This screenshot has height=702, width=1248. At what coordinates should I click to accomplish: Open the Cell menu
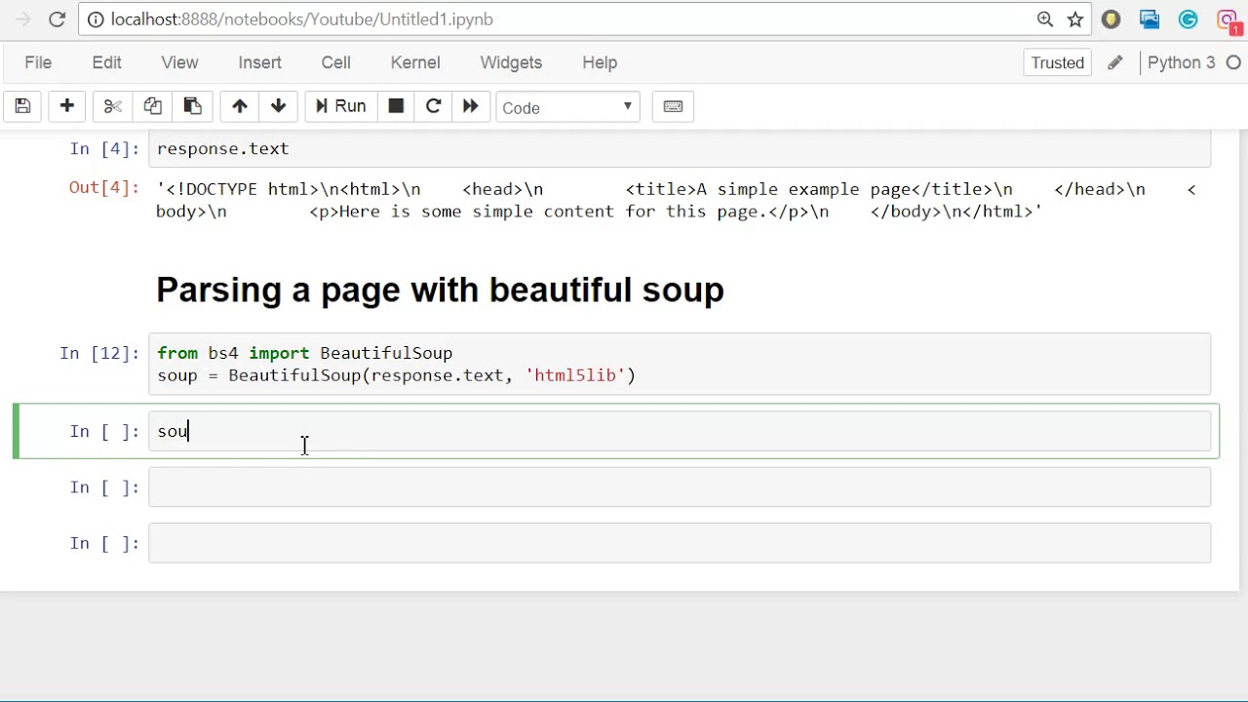pos(335,62)
